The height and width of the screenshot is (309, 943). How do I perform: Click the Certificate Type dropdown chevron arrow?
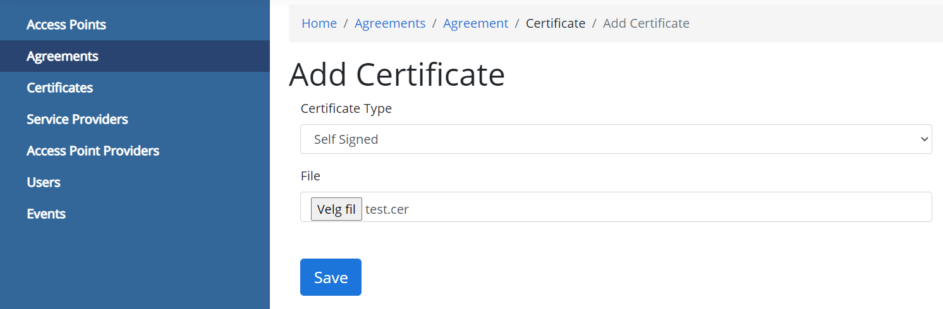pos(925,139)
